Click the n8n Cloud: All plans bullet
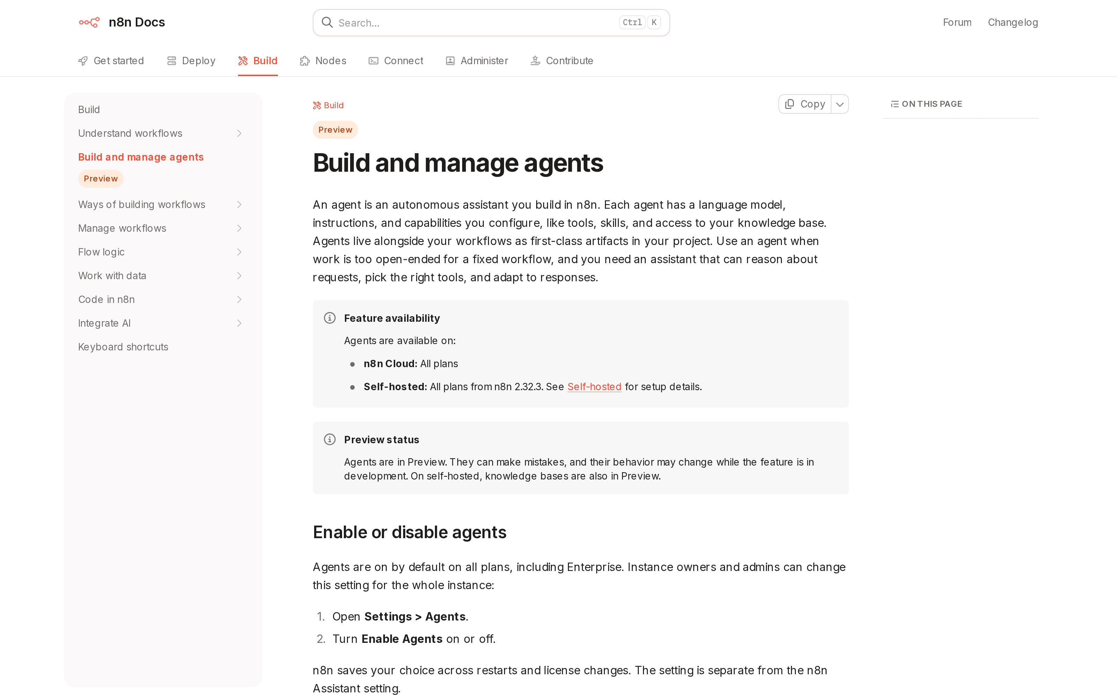The height and width of the screenshot is (698, 1117). point(411,364)
